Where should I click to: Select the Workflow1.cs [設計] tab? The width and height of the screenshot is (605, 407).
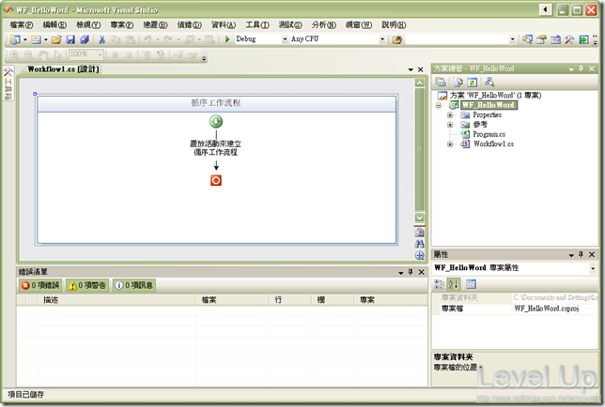63,69
